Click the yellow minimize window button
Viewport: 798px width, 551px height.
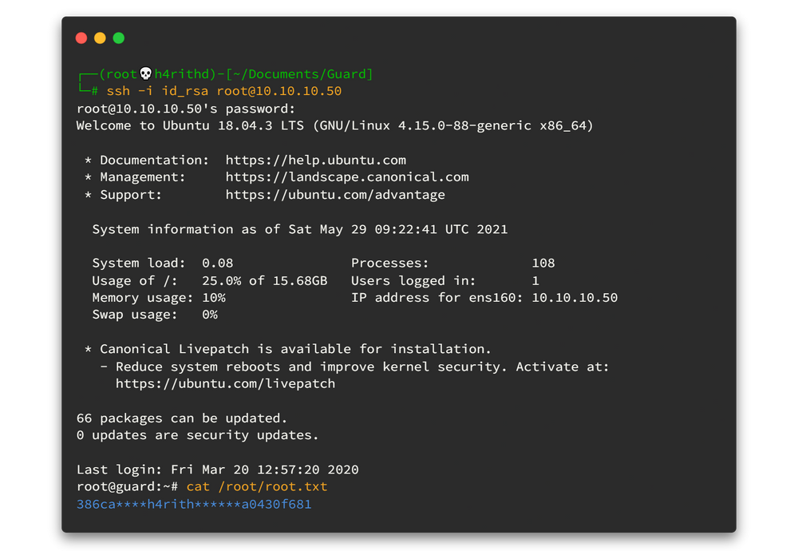(x=100, y=38)
